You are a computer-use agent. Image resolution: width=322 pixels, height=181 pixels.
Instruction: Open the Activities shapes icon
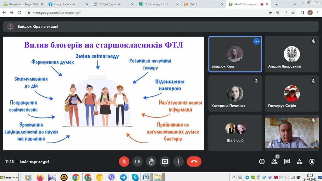299,162
